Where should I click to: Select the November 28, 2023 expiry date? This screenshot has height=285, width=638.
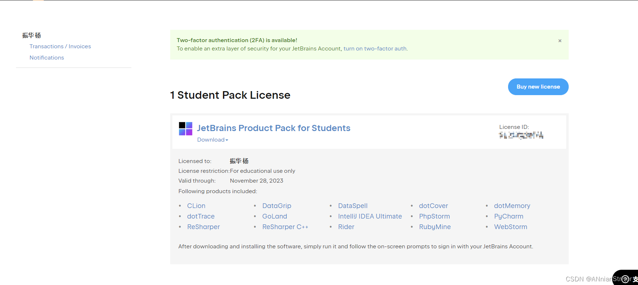point(257,181)
